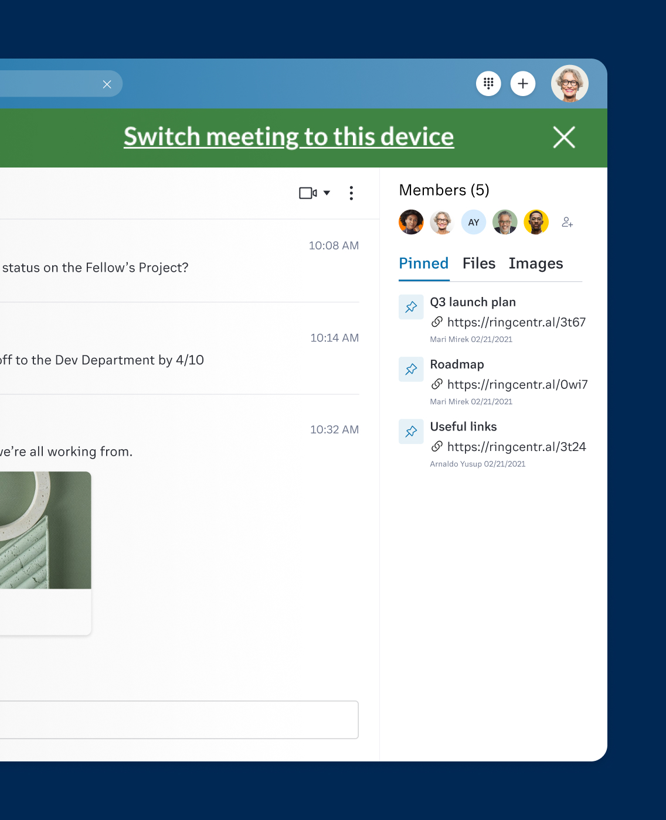This screenshot has height=820, width=666.
Task: Clear the search field with the X
Action: (107, 84)
